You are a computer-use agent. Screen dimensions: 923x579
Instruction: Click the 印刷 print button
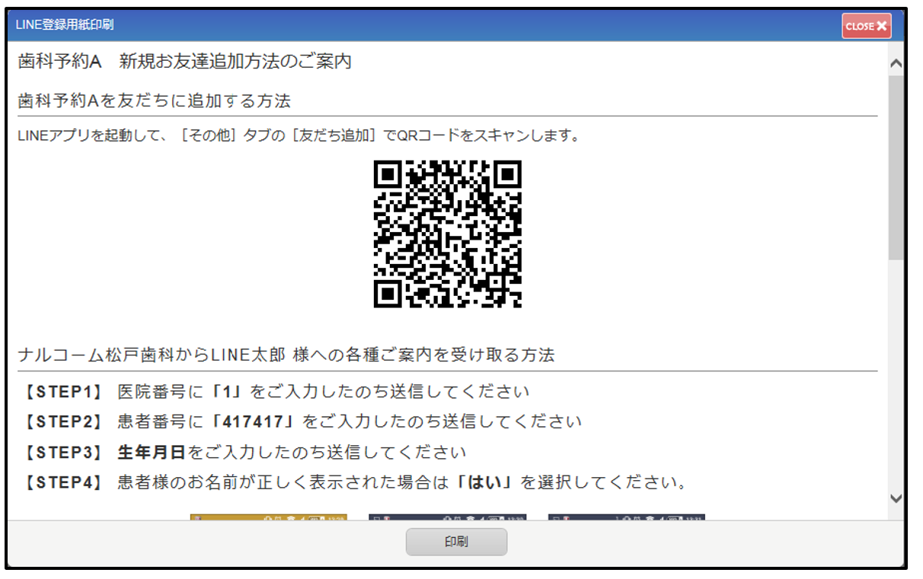coord(456,542)
